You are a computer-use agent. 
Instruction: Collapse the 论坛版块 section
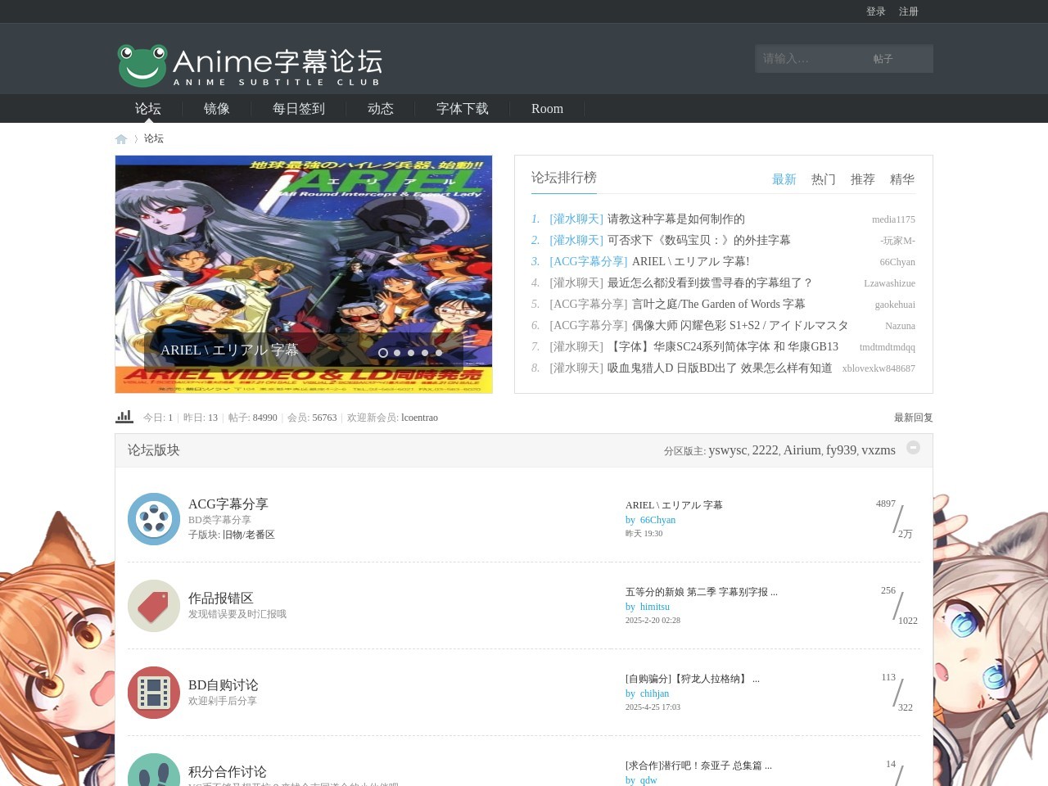[x=913, y=447]
